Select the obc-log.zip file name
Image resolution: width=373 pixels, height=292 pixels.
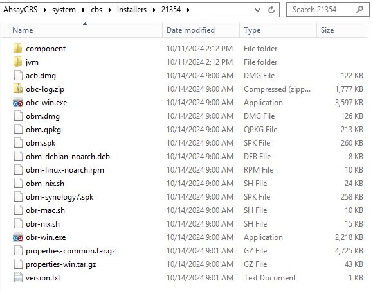tap(45, 89)
